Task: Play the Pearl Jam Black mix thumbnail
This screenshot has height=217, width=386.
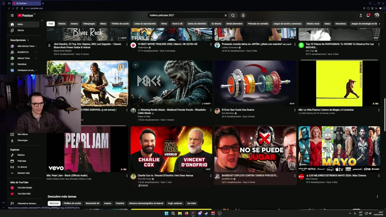Action: pyautogui.click(x=87, y=149)
